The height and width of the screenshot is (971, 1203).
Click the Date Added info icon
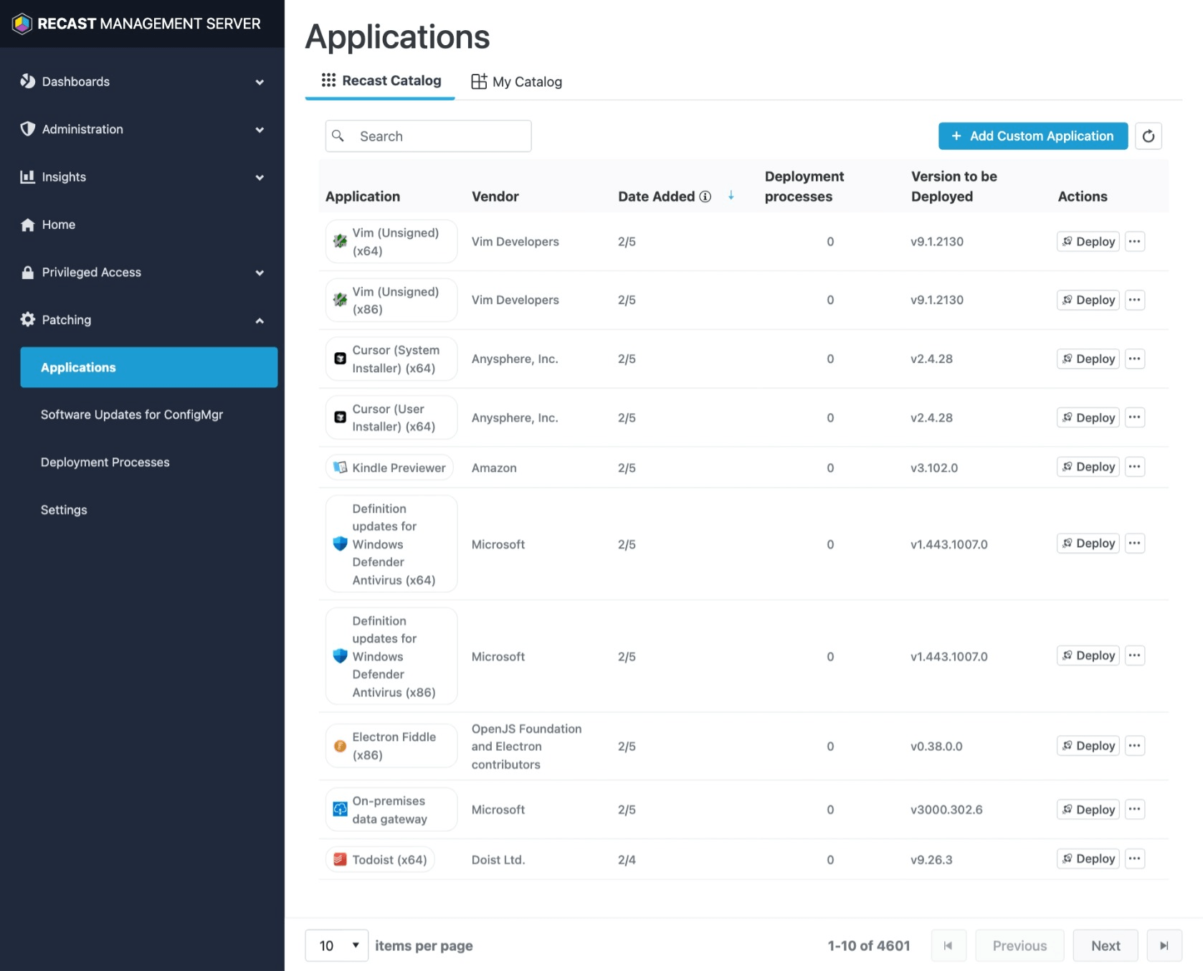pyautogui.click(x=705, y=196)
